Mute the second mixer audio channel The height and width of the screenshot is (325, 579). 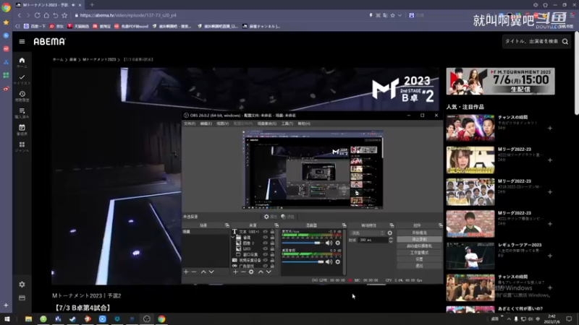329,261
